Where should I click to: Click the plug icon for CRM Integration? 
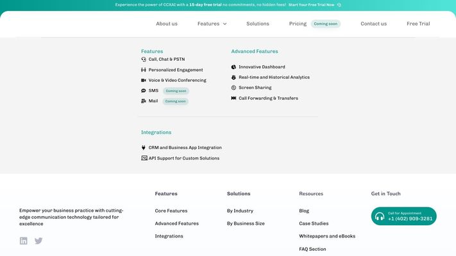[144, 147]
